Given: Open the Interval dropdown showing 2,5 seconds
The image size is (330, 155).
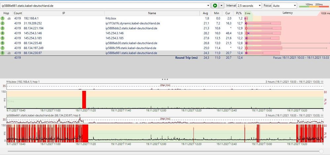Looking at the screenshot, I should click(x=249, y=6).
